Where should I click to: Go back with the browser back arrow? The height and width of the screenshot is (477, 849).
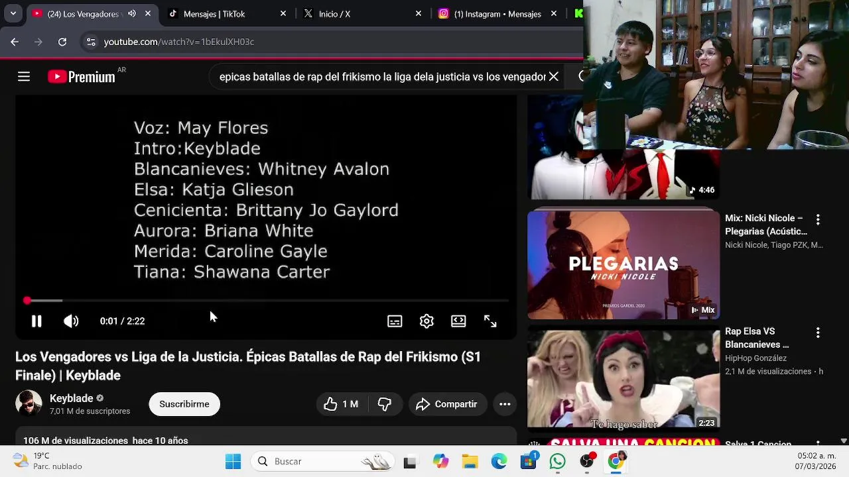15,42
